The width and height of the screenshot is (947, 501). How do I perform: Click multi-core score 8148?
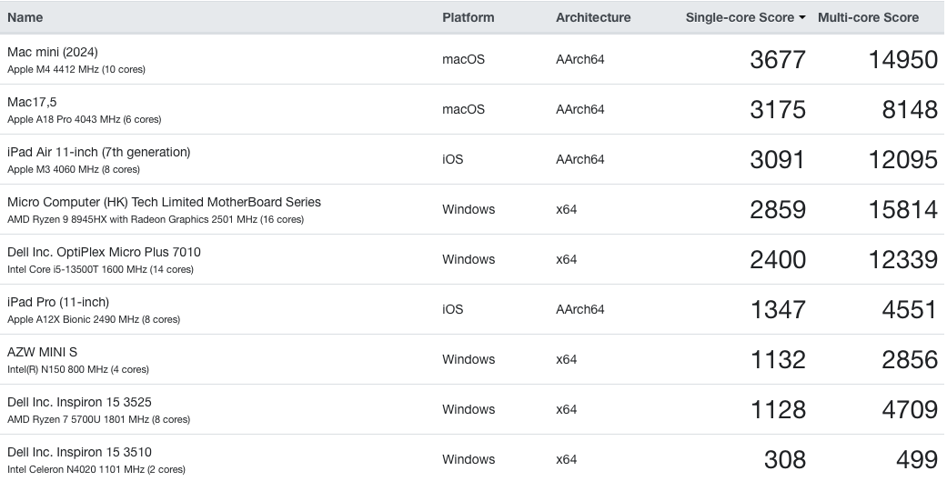(x=911, y=110)
